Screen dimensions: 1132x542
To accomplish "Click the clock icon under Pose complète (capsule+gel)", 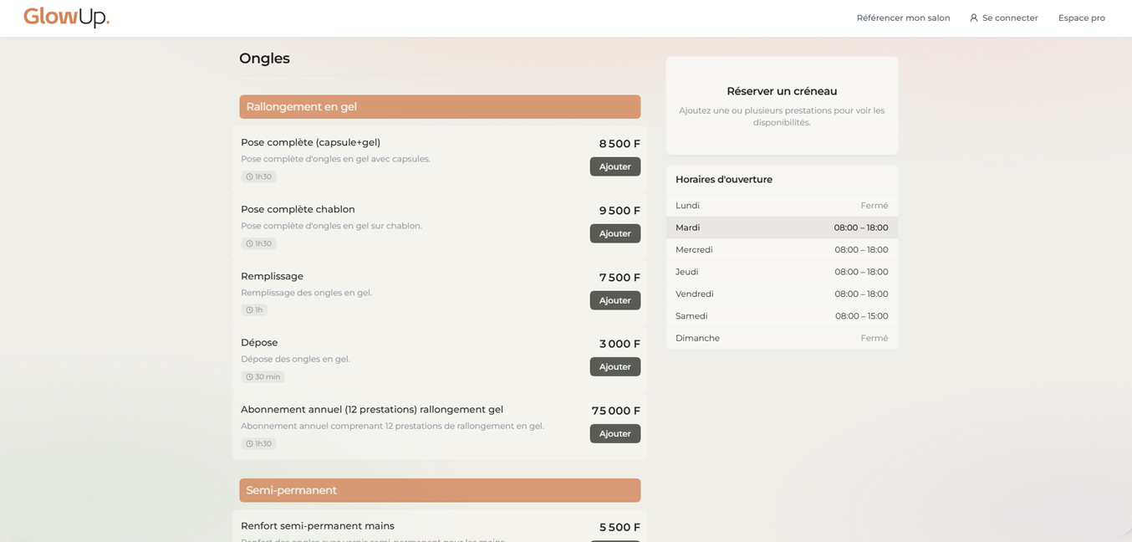I will pyautogui.click(x=249, y=176).
